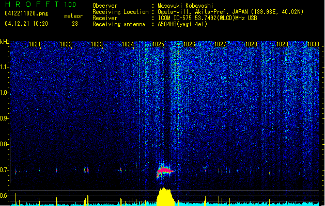Screen dimensions: 325x206
Task: Click the 1.1 frequency axis label
Action: (4, 67)
